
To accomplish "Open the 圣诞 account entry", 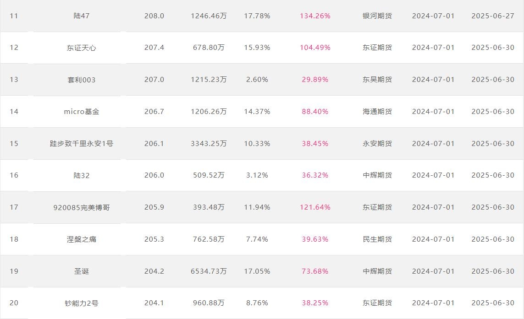I will [x=82, y=271].
